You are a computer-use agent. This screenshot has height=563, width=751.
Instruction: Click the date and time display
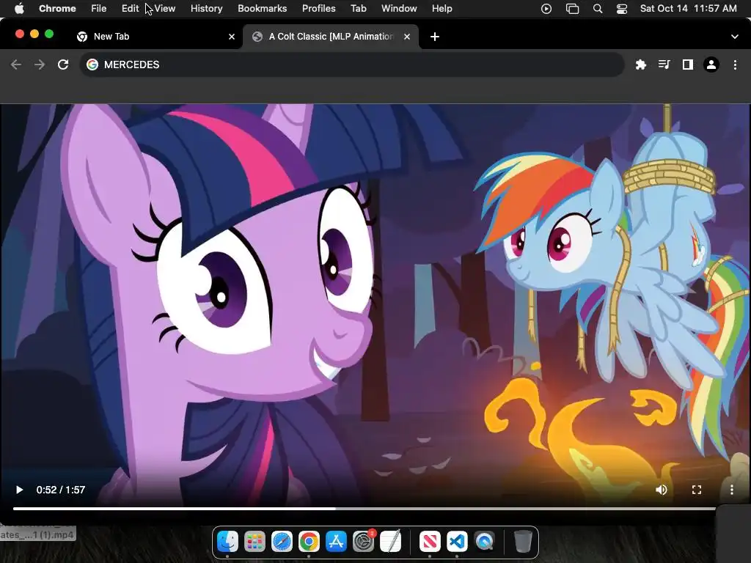688,8
